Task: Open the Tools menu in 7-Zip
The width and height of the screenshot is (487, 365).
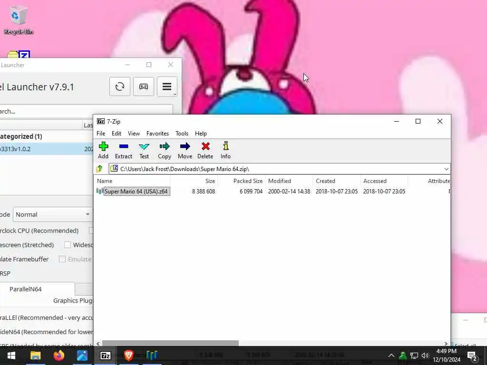Action: [182, 134]
